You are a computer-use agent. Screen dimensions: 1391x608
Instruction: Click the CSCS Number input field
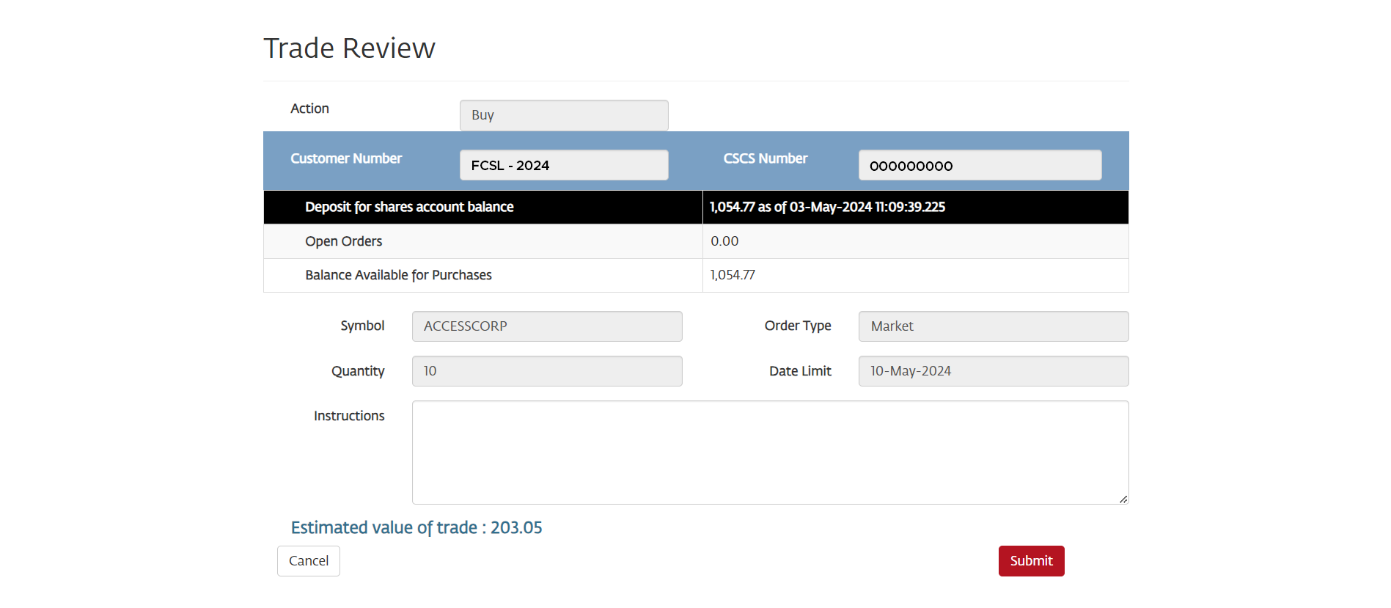point(979,165)
